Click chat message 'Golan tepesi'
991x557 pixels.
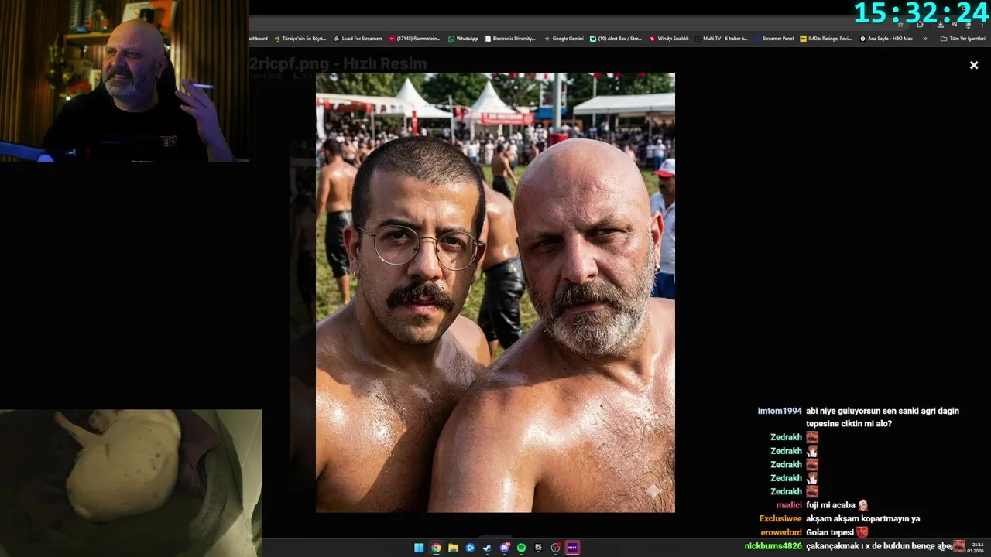click(x=830, y=533)
